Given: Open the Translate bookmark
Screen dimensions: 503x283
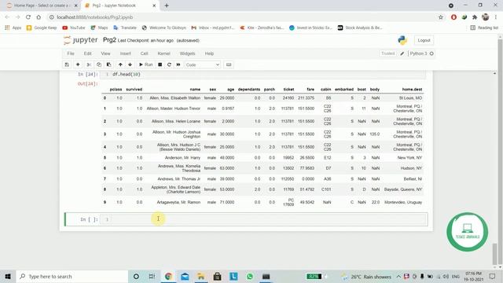Looking at the screenshot, I should [x=125, y=28].
